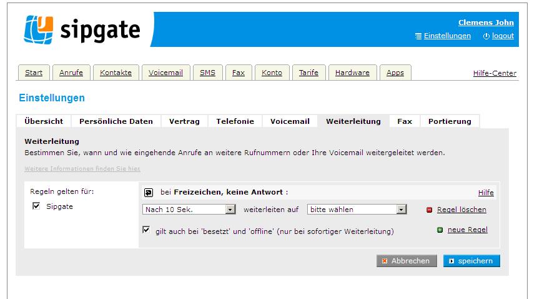This screenshot has width=537, height=299.
Task: Click the sipgate logo icon
Action: point(39,30)
